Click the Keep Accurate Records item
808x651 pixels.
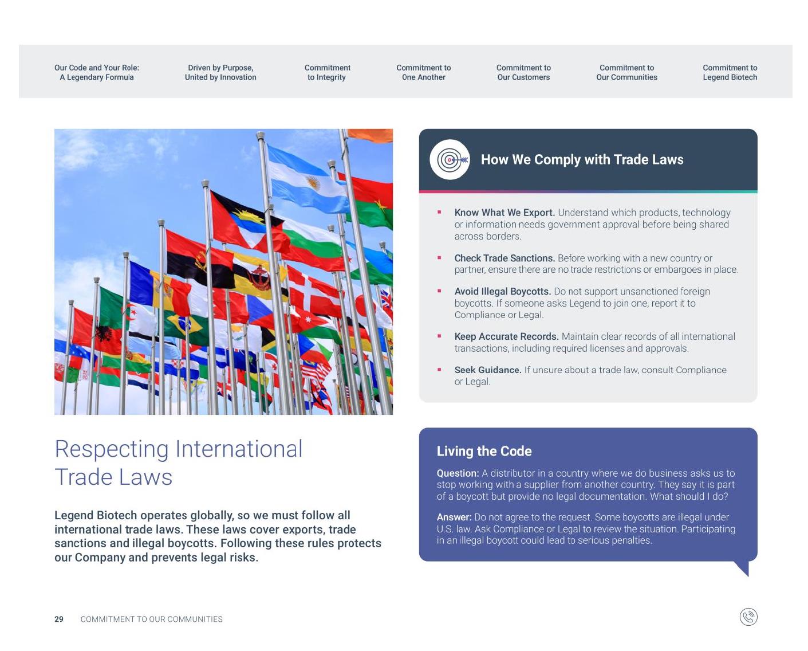[x=594, y=342]
